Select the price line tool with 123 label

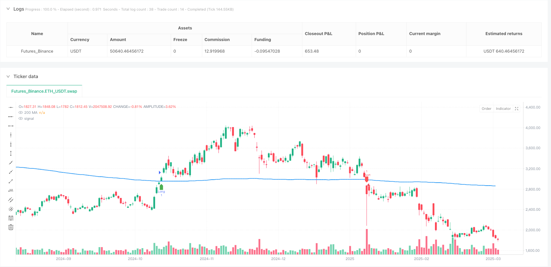[x=11, y=190]
